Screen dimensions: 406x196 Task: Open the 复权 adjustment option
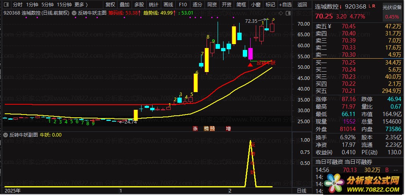point(110,4)
